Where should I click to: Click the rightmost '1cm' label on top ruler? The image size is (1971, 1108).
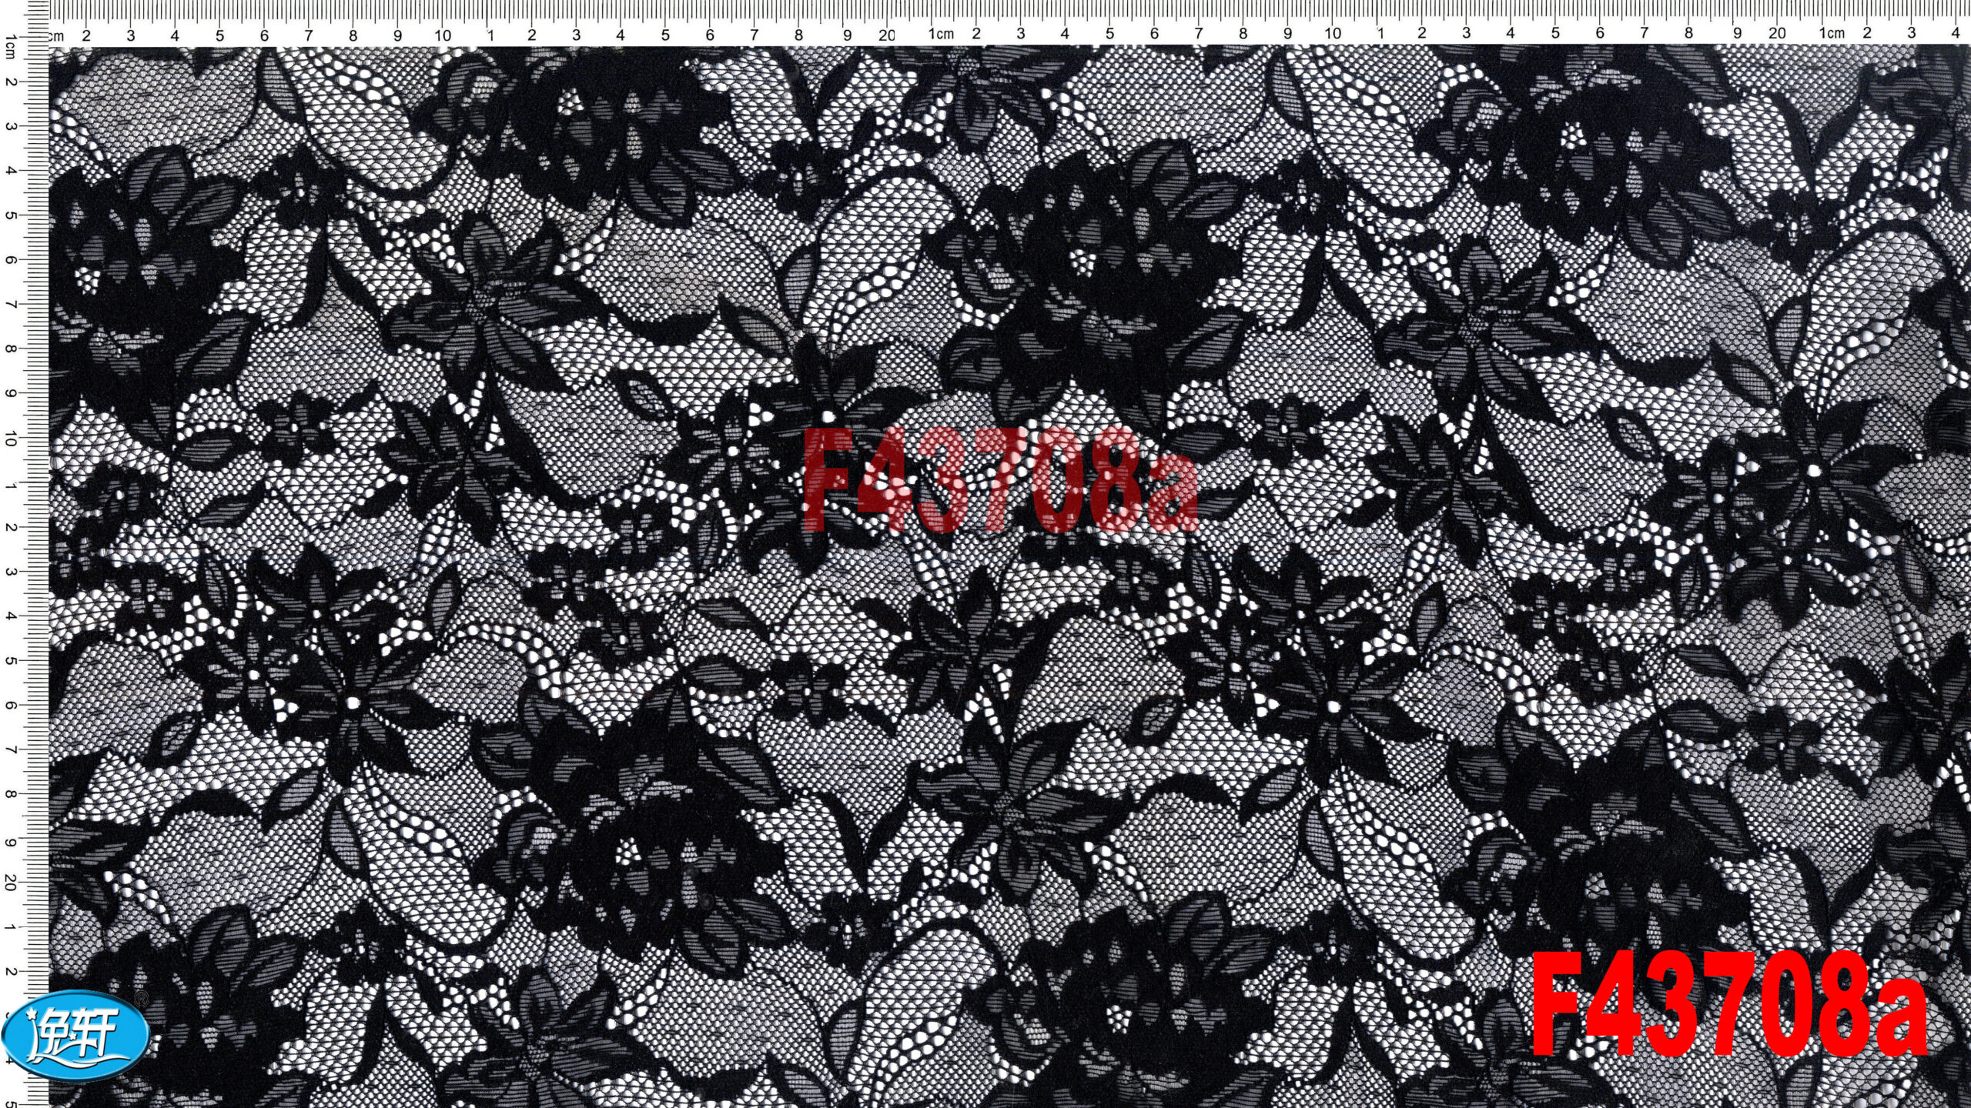(1832, 34)
